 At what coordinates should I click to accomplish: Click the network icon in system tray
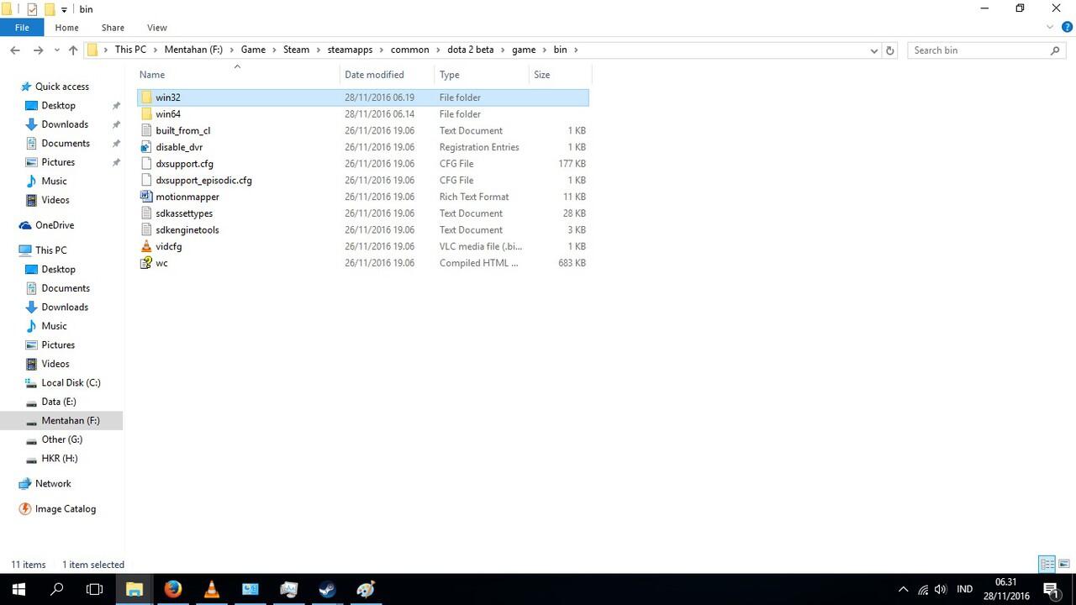[x=923, y=590]
